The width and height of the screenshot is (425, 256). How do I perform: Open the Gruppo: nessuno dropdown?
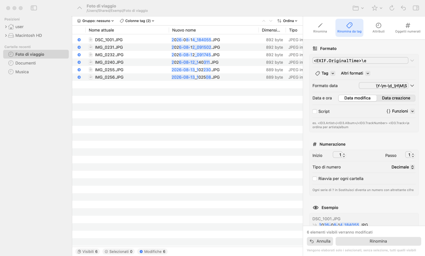(95, 21)
